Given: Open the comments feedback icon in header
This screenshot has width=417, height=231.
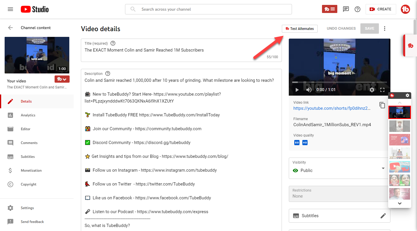Looking at the screenshot, I should click(x=346, y=9).
